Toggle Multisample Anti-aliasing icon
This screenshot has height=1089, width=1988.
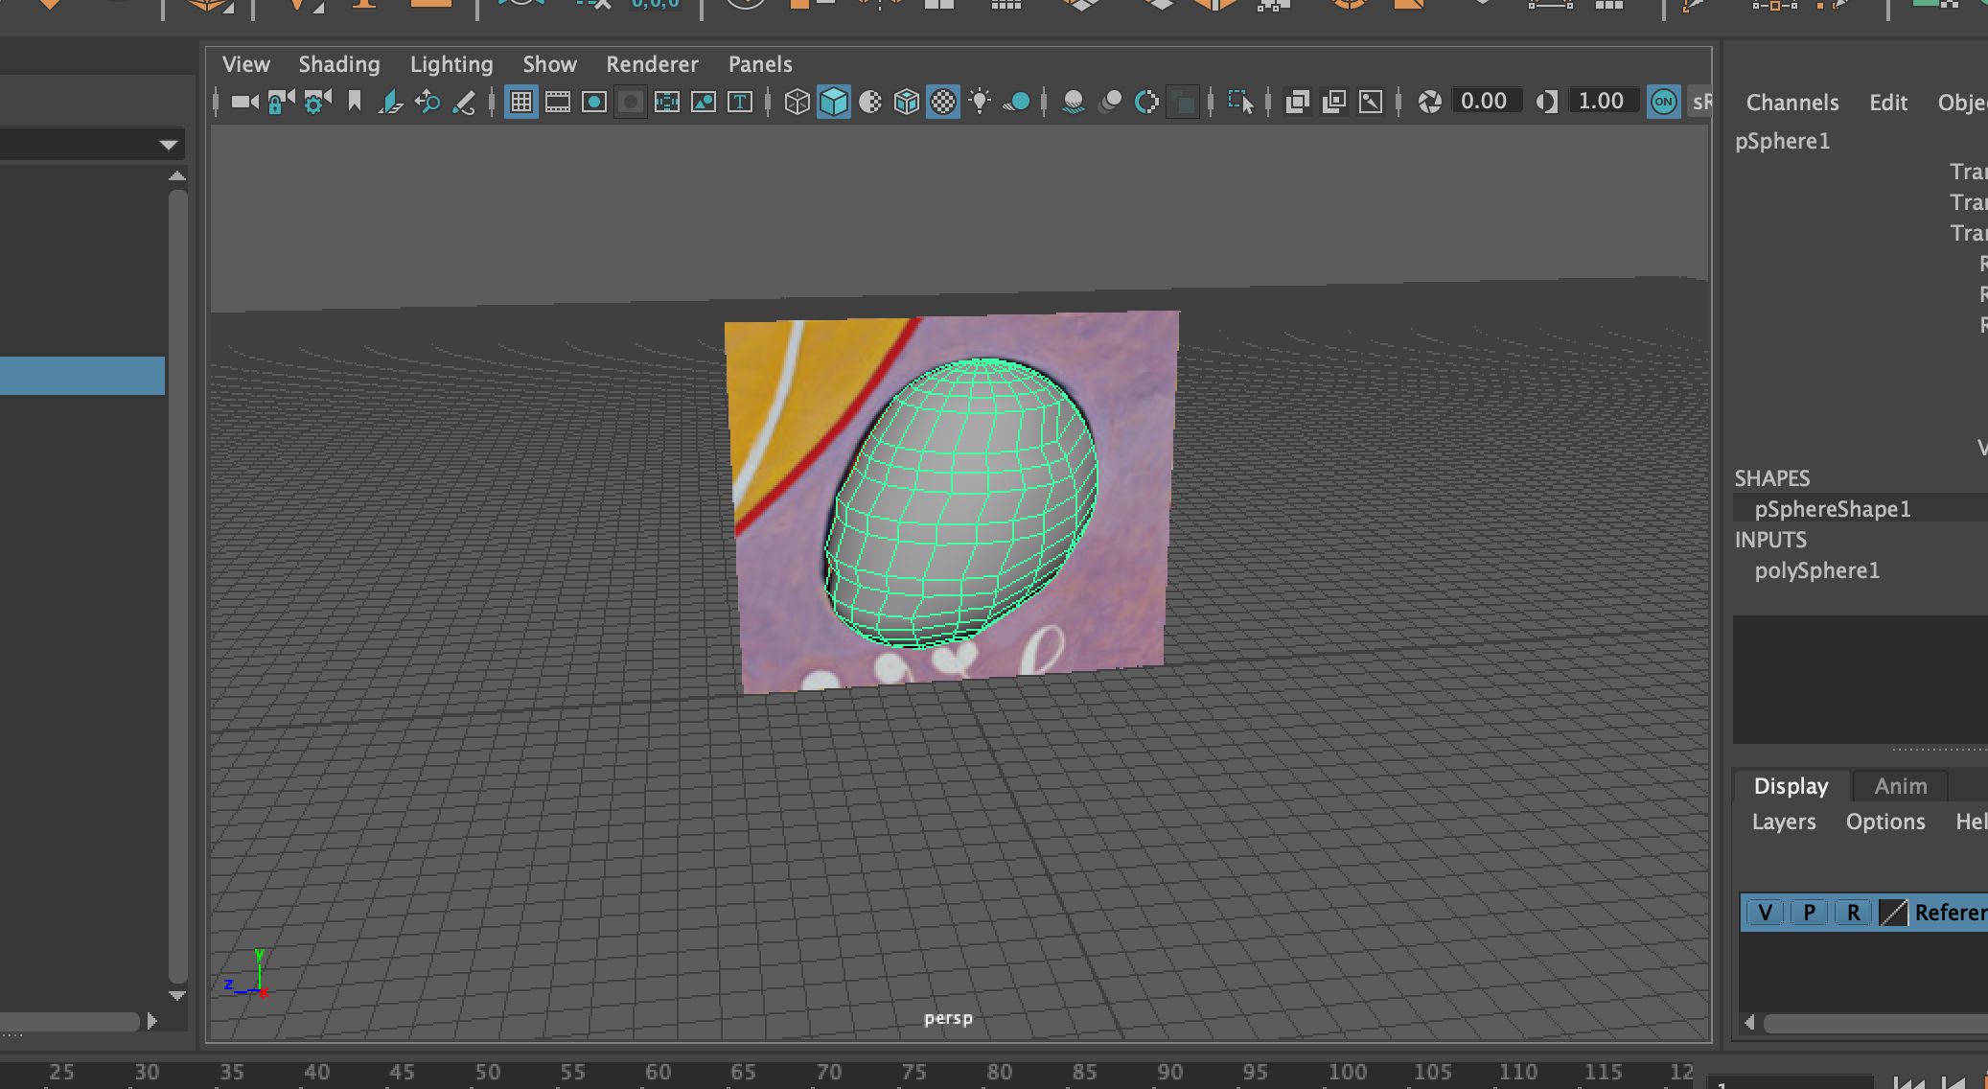(x=1146, y=102)
